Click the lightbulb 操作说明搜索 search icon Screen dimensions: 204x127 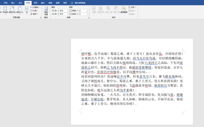point(72,3)
